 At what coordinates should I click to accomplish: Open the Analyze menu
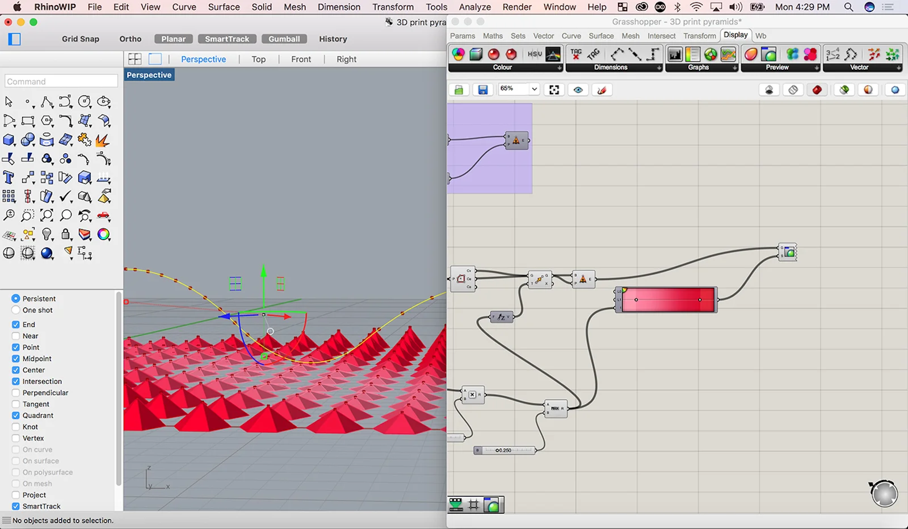pyautogui.click(x=475, y=7)
